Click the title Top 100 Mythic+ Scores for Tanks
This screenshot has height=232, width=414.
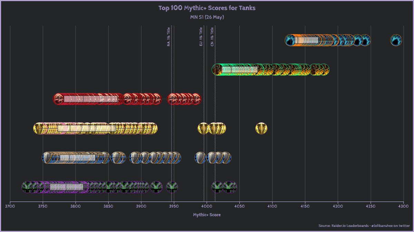tap(207, 8)
